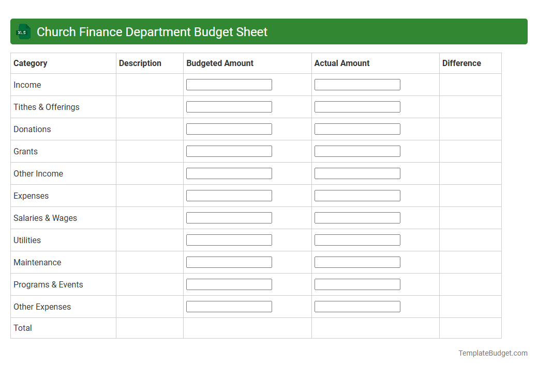Viewport: 538px width, 368px height.
Task: Click the Budgeted Amount field for Income
Action: (229, 84)
